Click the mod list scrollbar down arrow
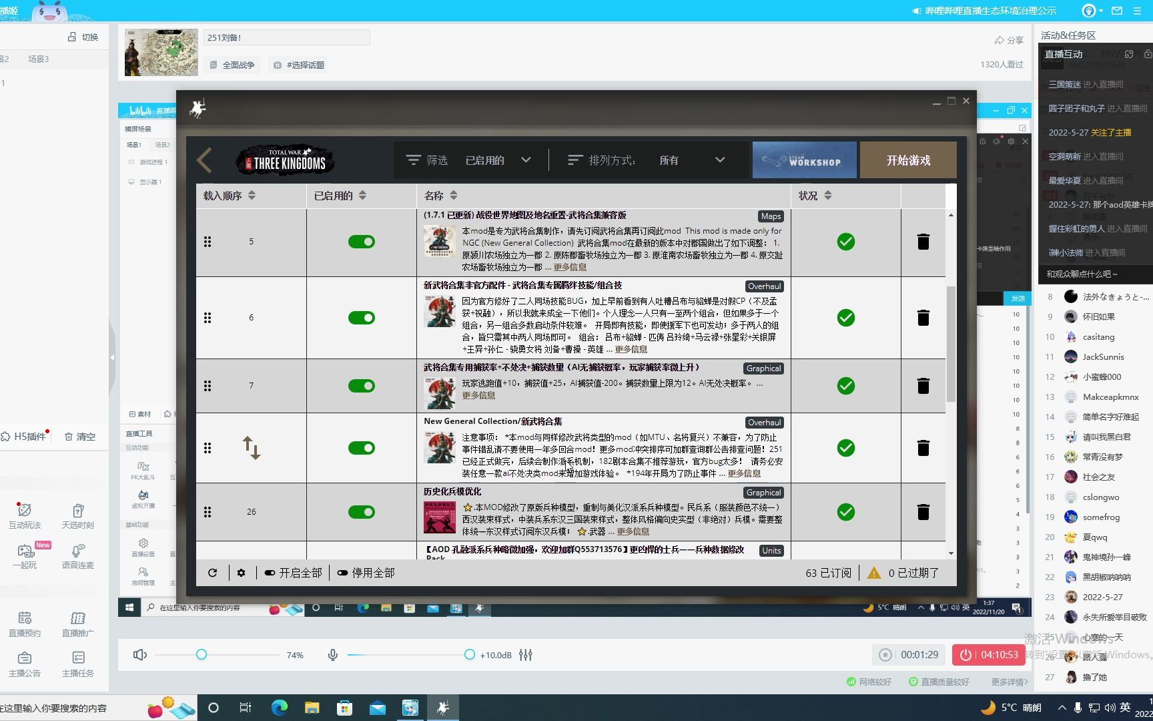Image resolution: width=1153 pixels, height=721 pixels. (x=951, y=553)
